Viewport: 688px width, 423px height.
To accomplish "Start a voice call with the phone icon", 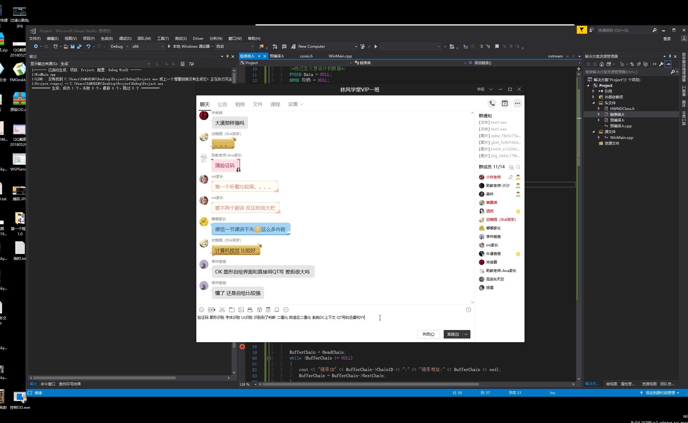I will pyautogui.click(x=492, y=103).
